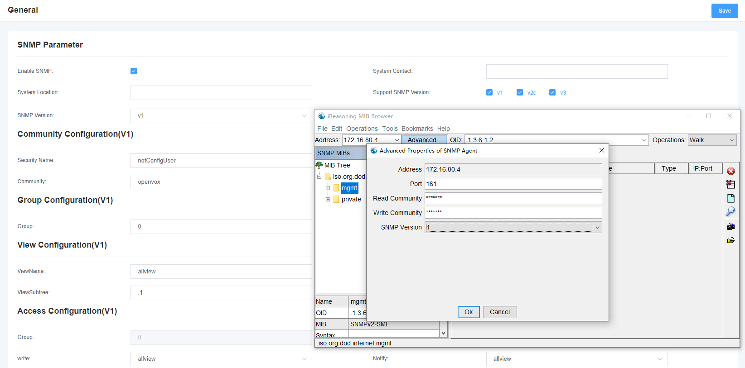Click the Advanced Properties dialog title icon

(x=374, y=150)
